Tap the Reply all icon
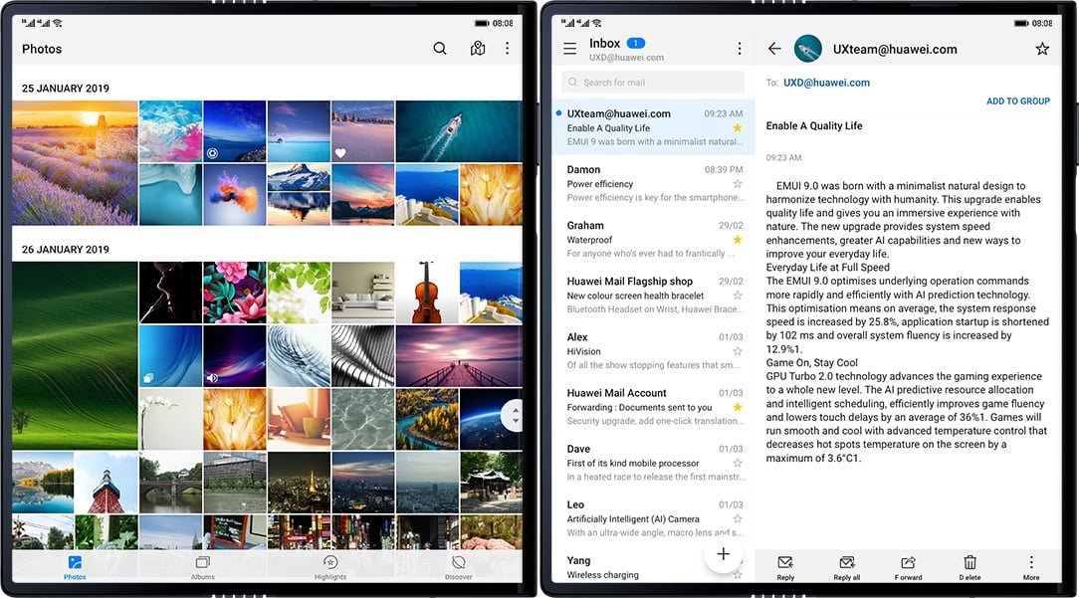 coord(847,565)
